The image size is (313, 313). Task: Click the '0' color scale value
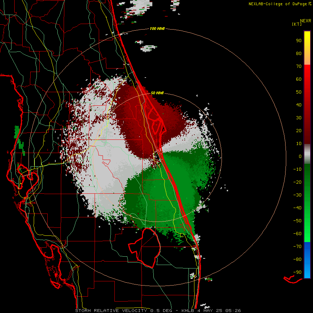pyautogui.click(x=300, y=156)
